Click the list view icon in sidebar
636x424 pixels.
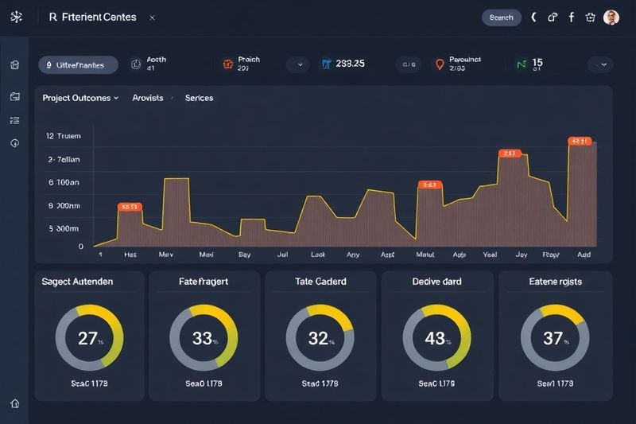pyautogui.click(x=14, y=120)
